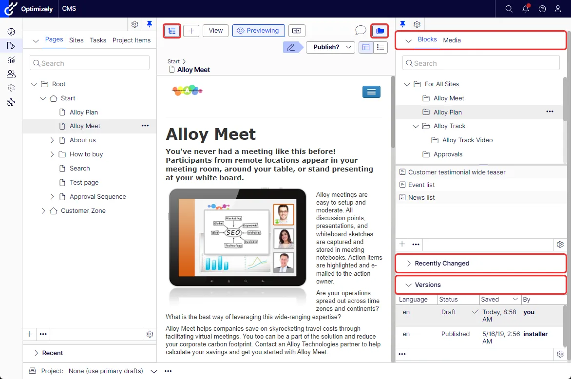
Task: Open Alloy Meet page context menu dots
Action: [145, 126]
